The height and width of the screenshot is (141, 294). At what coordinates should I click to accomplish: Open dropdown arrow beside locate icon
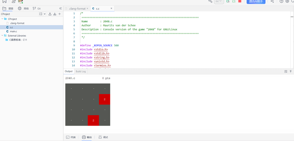pos(44,14)
